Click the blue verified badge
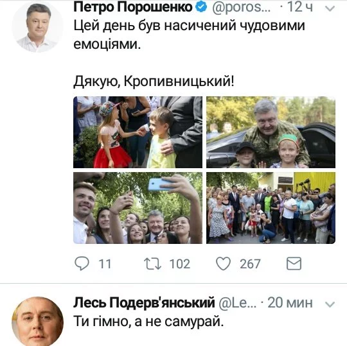Screen dimensions: 347x346 tap(201, 7)
